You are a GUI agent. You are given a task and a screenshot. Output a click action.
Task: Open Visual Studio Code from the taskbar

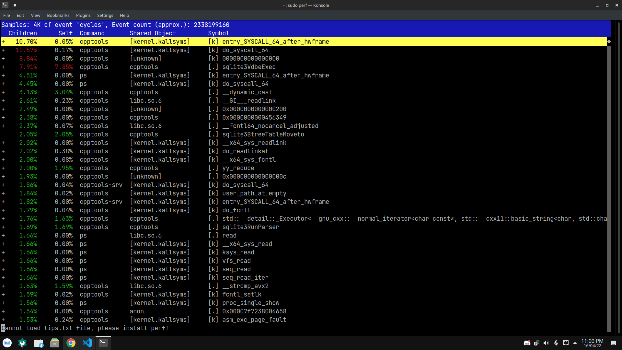[x=87, y=343]
